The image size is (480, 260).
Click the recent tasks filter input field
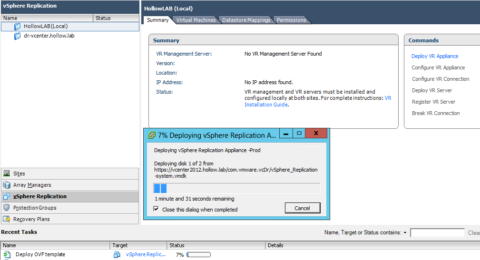click(x=438, y=233)
